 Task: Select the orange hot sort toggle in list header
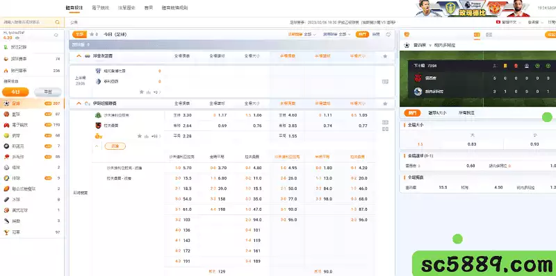(x=362, y=34)
